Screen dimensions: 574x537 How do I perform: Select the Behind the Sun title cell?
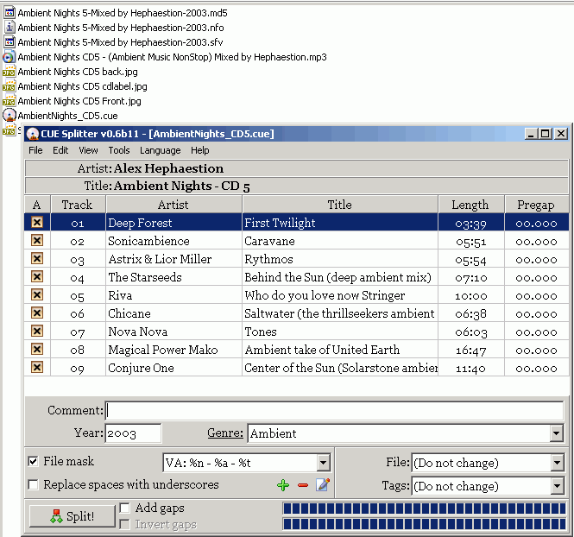[340, 277]
